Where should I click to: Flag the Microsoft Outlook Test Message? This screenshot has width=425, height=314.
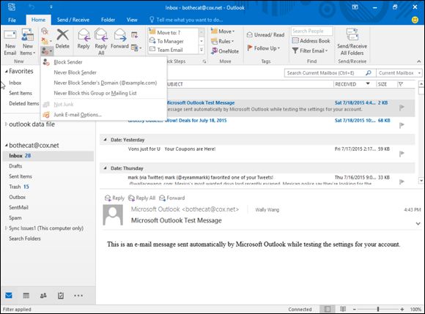pos(402,108)
